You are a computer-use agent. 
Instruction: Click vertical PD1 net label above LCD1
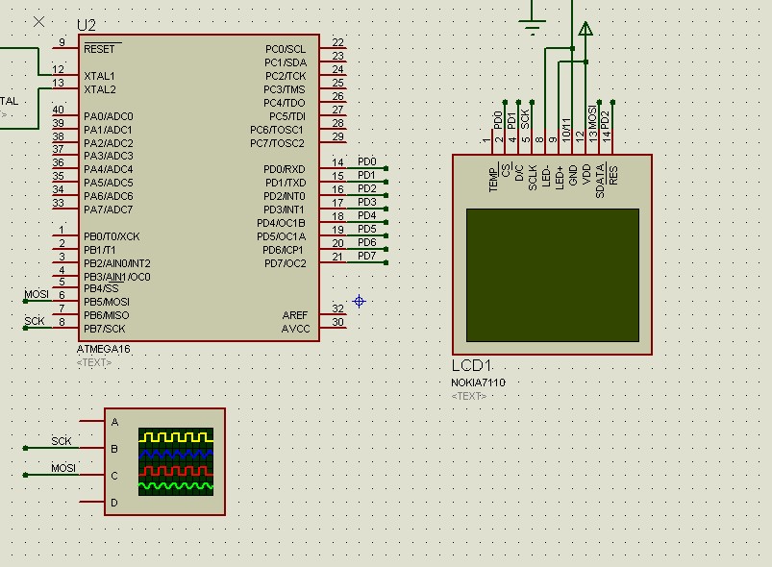[511, 120]
